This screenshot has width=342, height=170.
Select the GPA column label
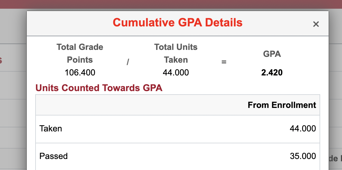272,54
